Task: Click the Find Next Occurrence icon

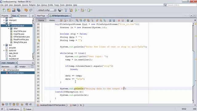Action: pyautogui.click(x=85, y=20)
